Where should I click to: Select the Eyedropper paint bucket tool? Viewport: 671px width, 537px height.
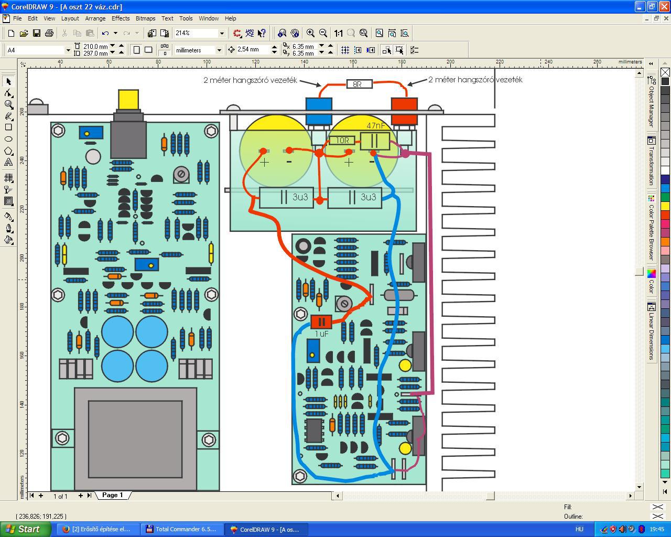[8, 216]
